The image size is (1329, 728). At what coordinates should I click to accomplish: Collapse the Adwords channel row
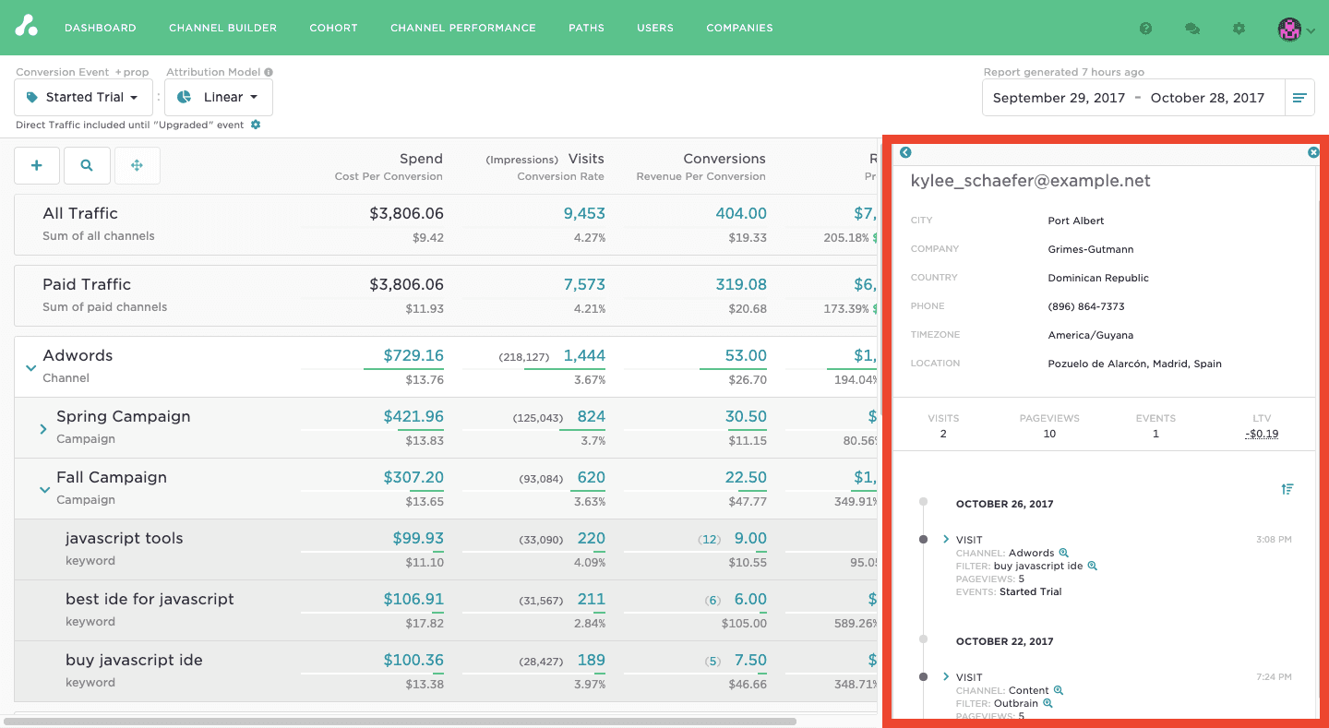click(31, 367)
